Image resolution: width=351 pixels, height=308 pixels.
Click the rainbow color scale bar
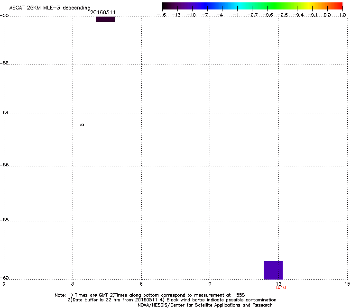point(252,6)
